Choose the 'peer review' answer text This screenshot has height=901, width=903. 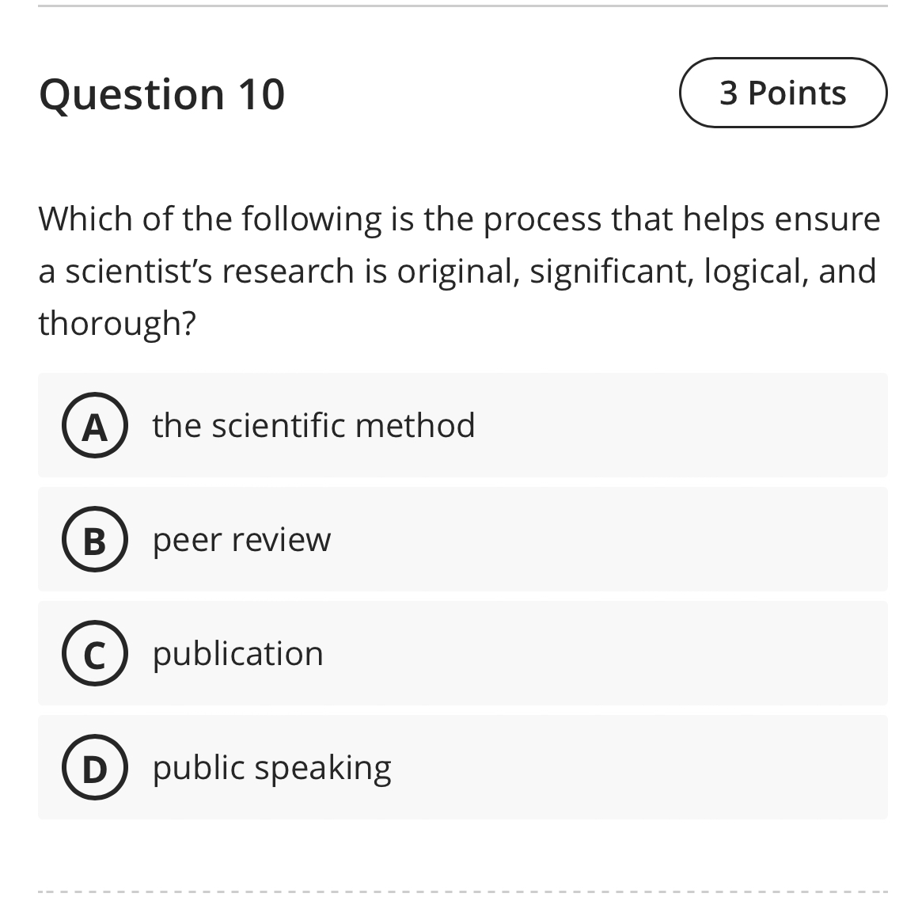click(x=241, y=540)
